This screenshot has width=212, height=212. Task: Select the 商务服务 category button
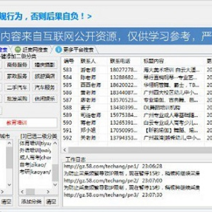(x=17, y=65)
